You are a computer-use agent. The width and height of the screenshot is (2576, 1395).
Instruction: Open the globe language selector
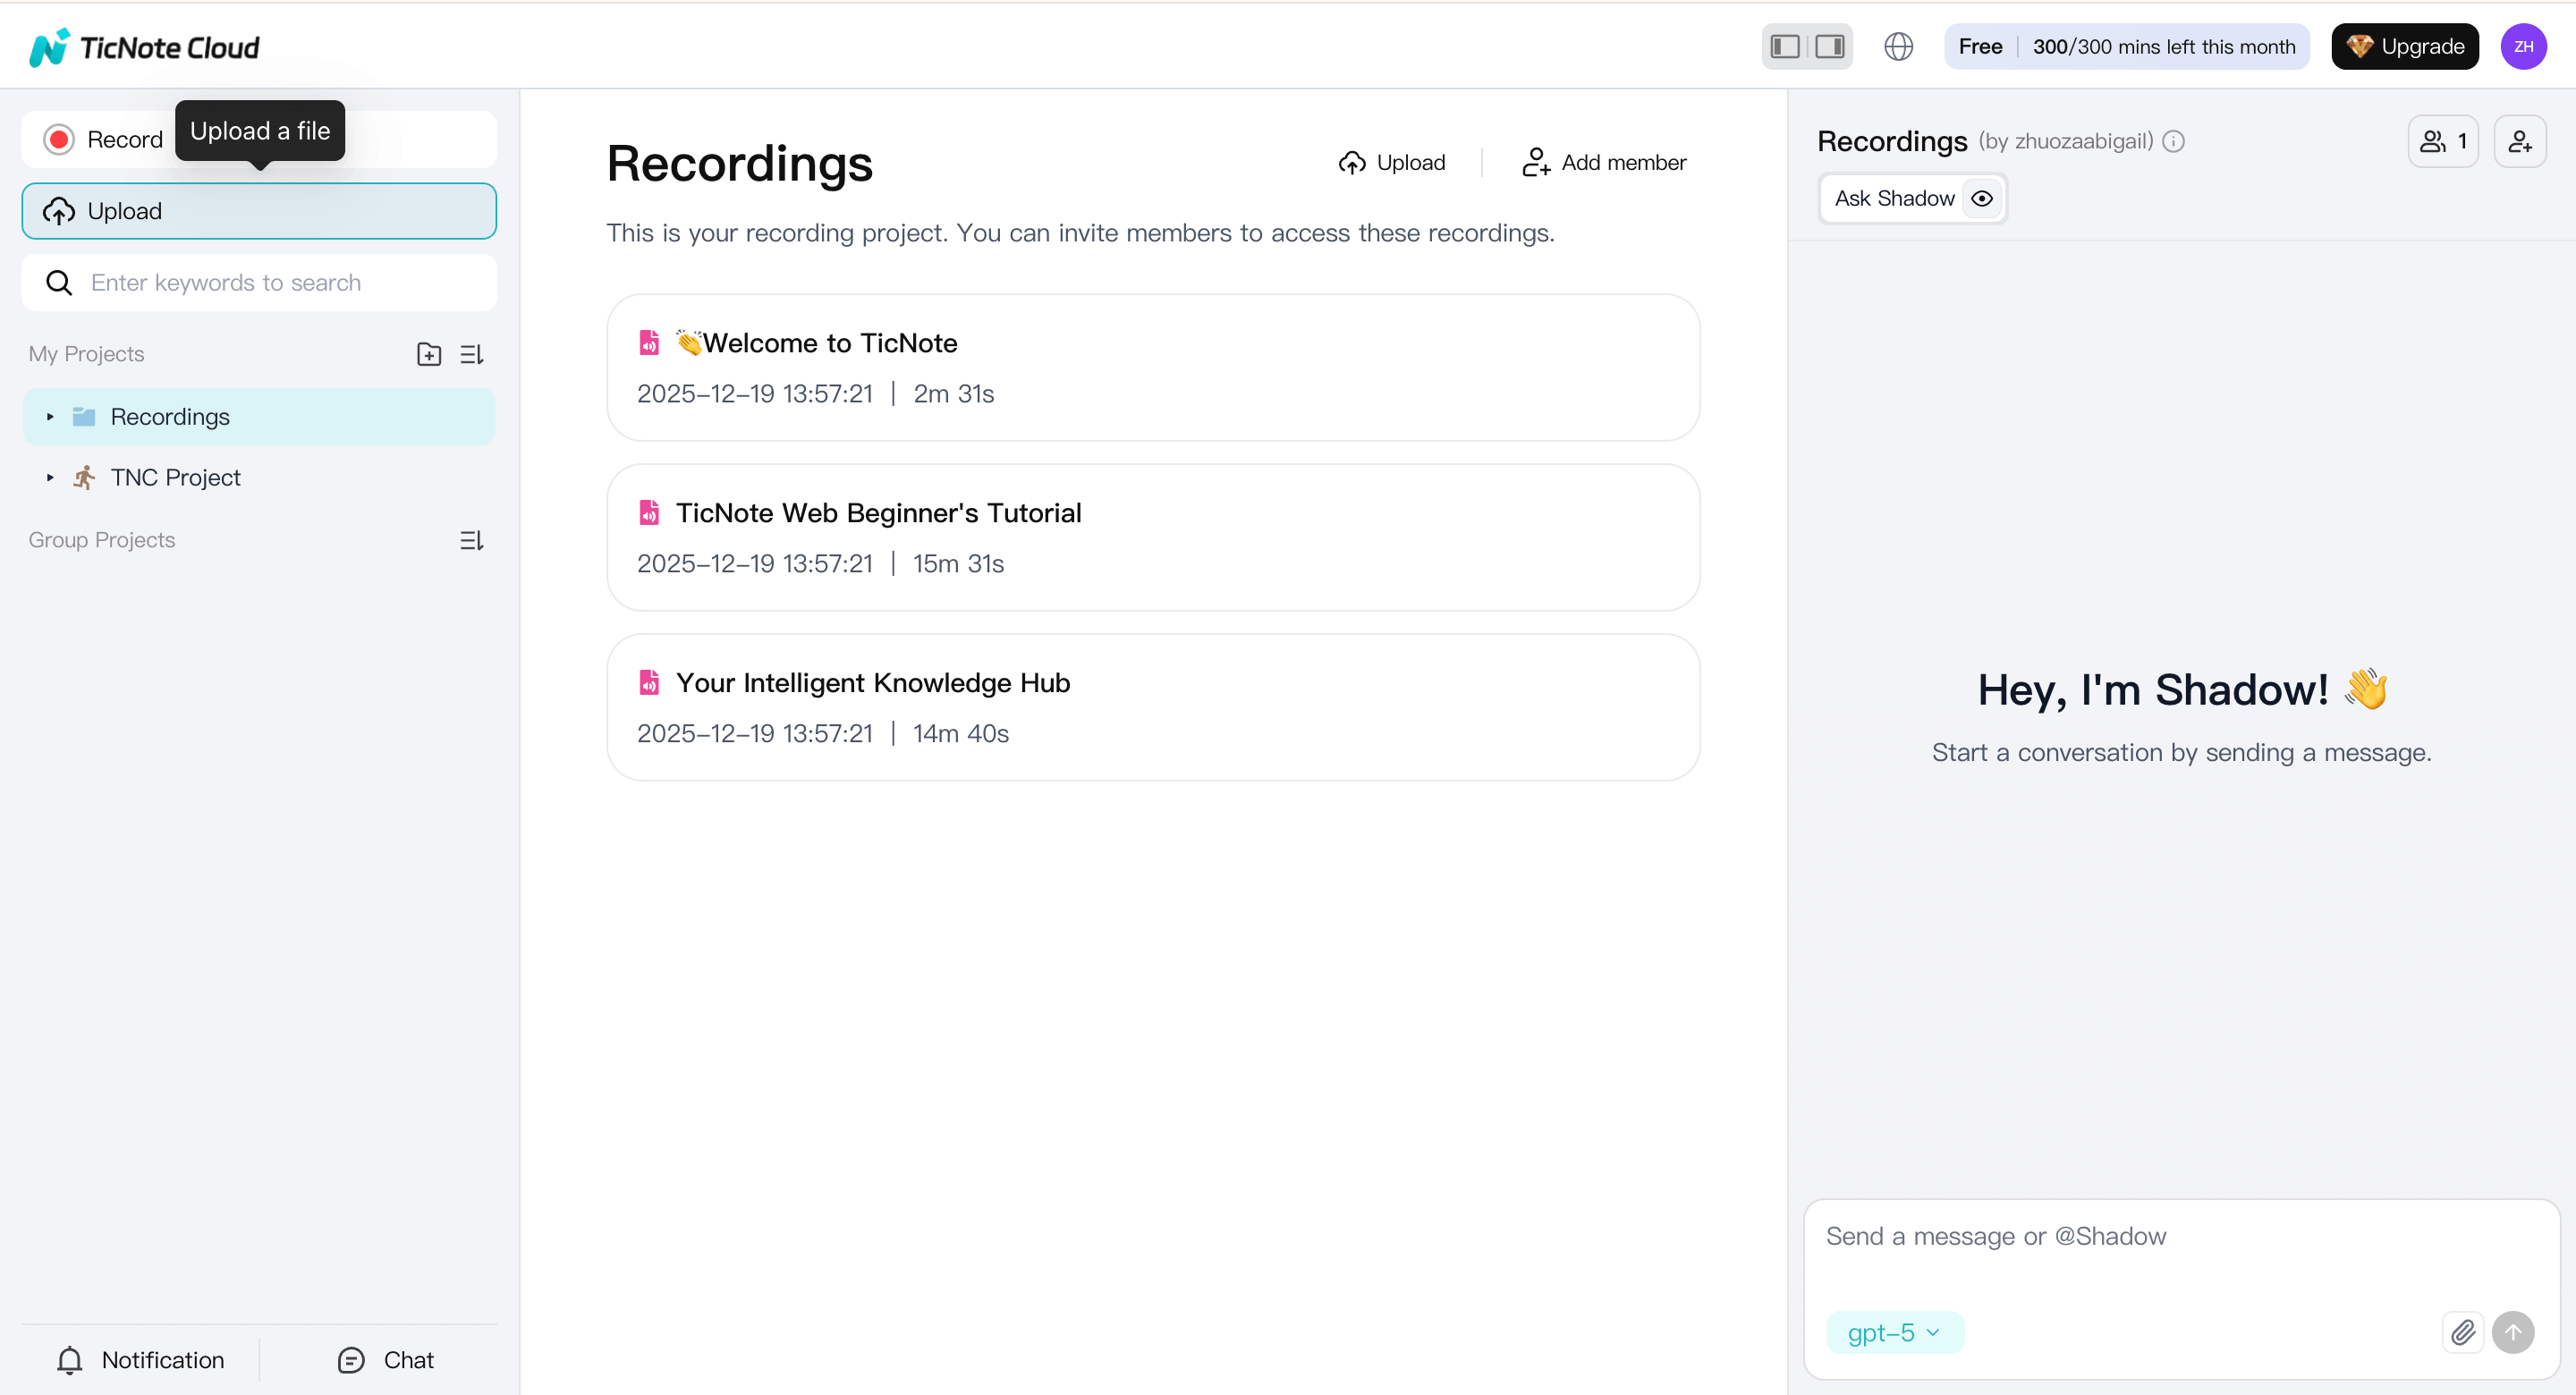click(x=1898, y=46)
